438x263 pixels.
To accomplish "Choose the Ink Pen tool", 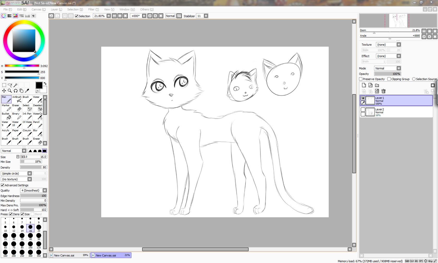I will coord(27,116).
